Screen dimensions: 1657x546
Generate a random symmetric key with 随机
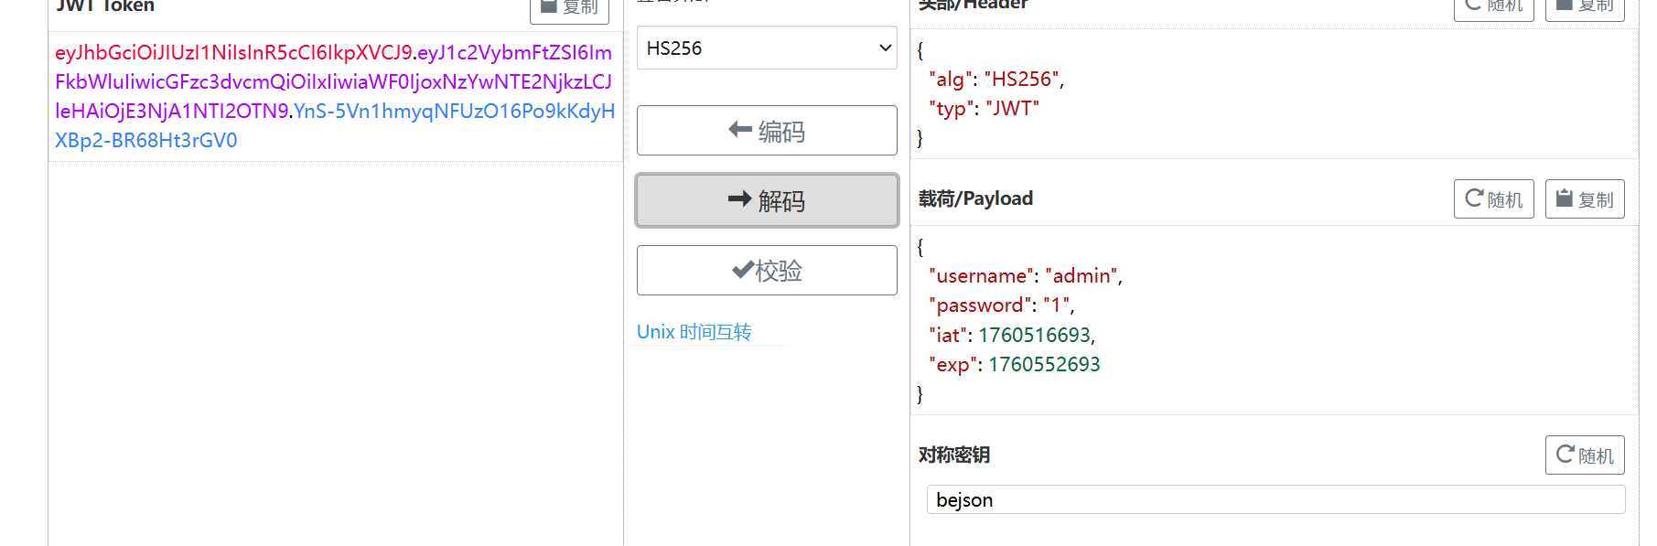(x=1584, y=455)
